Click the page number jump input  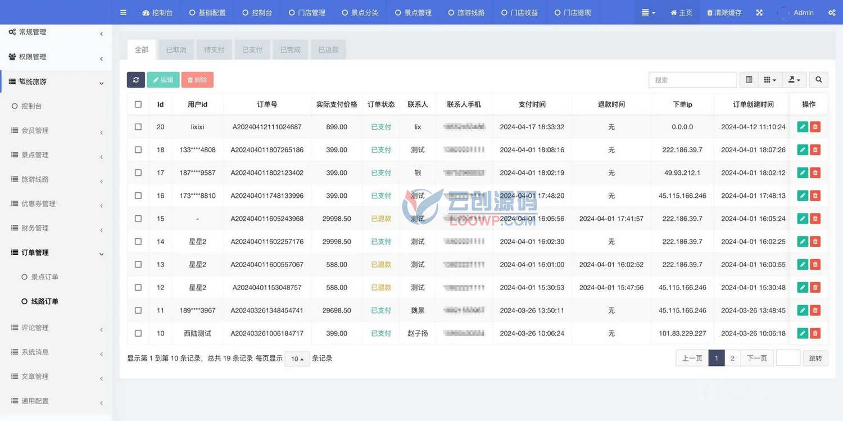(788, 358)
